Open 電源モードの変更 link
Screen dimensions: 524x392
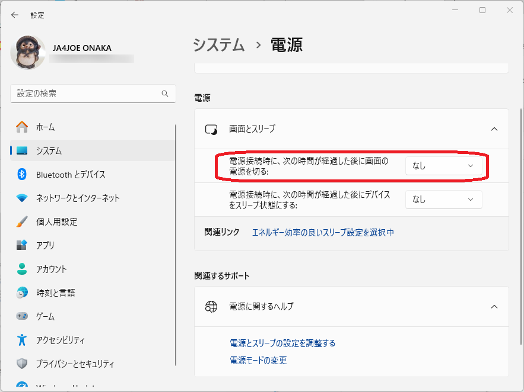tap(258, 361)
